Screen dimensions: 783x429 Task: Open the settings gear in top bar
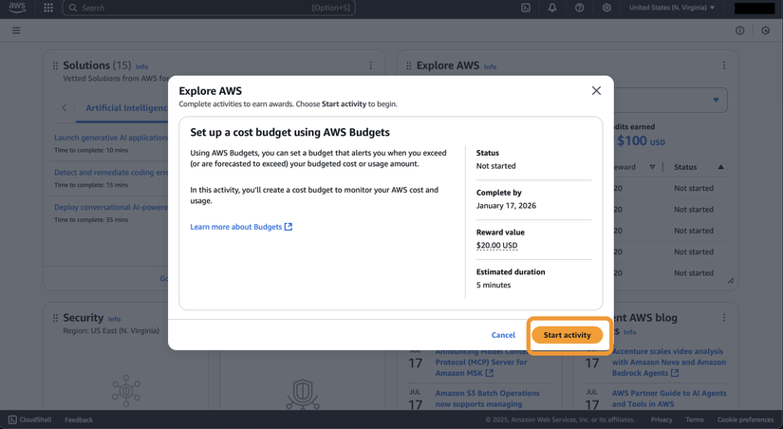click(x=606, y=8)
